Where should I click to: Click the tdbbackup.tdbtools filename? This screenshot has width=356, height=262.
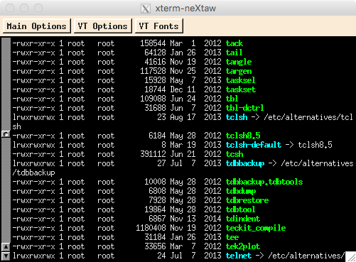coord(264,182)
